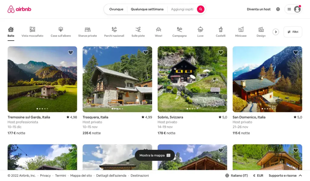Show more categories with right chevron
310x181 pixels.
tap(275, 32)
